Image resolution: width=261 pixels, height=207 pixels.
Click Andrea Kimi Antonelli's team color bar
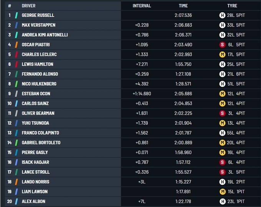point(16,35)
